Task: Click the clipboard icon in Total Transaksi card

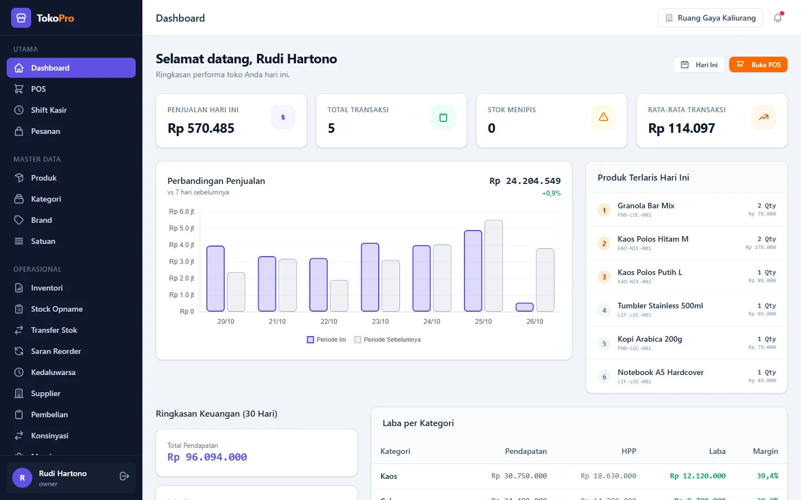Action: tap(443, 117)
